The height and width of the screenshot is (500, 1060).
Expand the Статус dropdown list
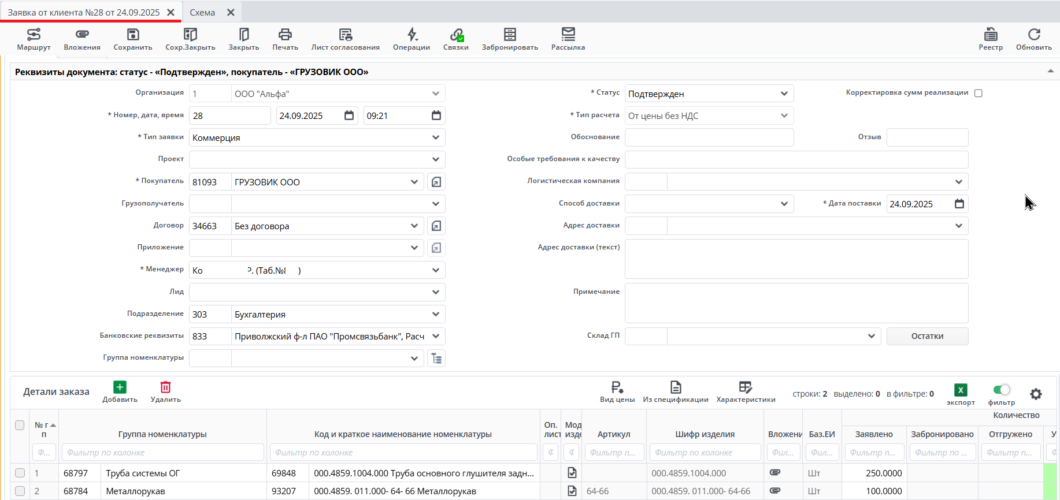click(784, 94)
